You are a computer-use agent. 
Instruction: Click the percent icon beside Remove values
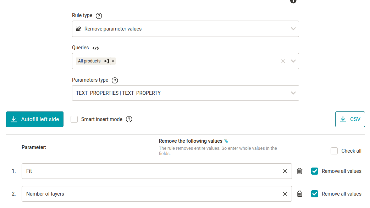click(226, 141)
